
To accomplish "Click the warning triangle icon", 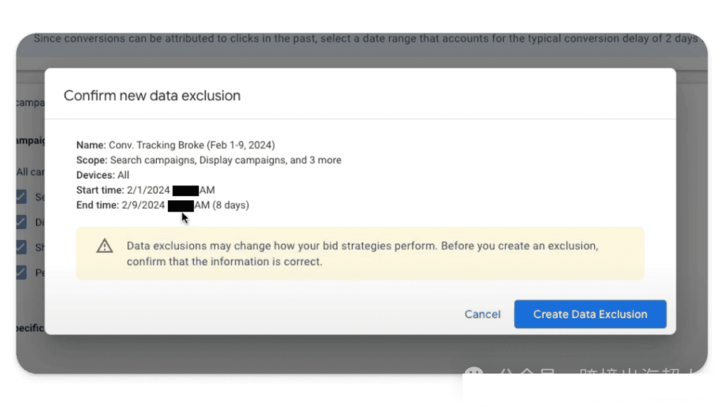I will tap(105, 246).
